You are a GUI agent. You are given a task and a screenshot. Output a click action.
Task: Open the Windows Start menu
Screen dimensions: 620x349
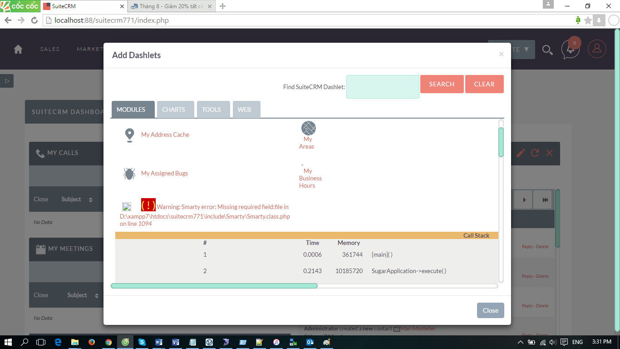pyautogui.click(x=8, y=342)
